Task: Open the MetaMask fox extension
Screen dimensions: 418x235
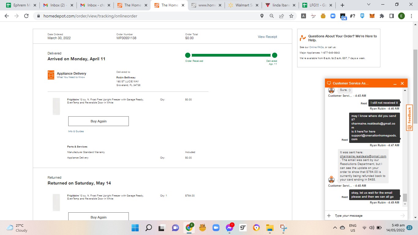Action: tap(372, 16)
